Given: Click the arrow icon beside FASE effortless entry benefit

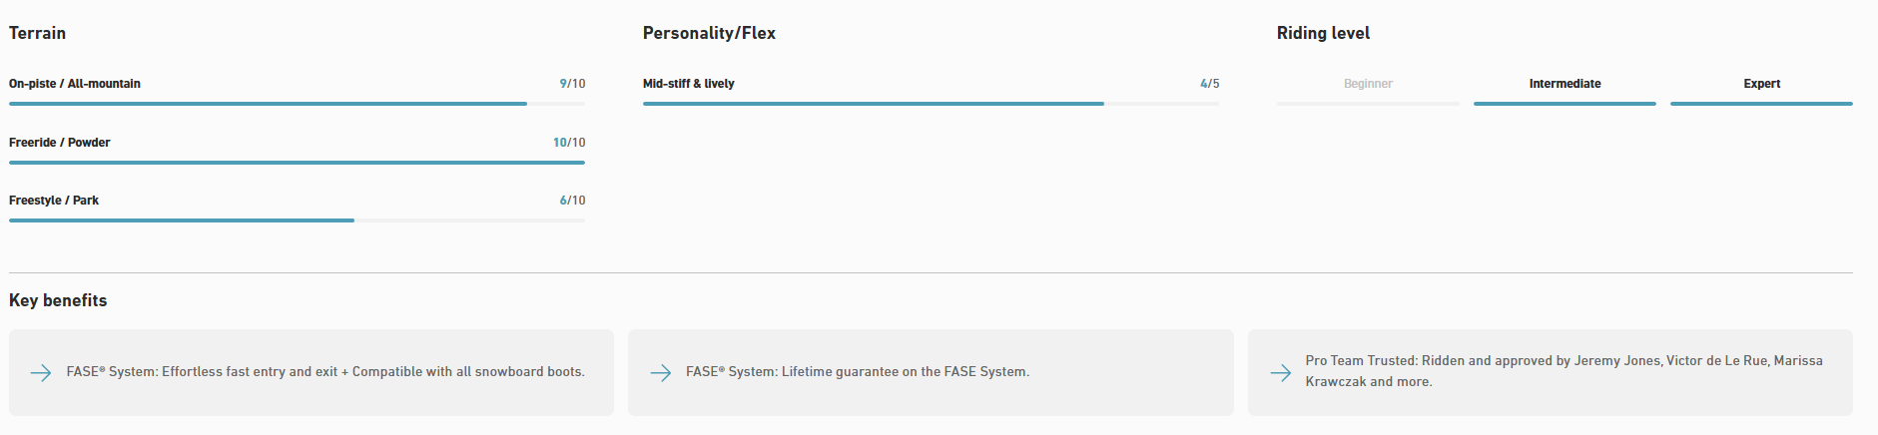Looking at the screenshot, I should coord(41,373).
